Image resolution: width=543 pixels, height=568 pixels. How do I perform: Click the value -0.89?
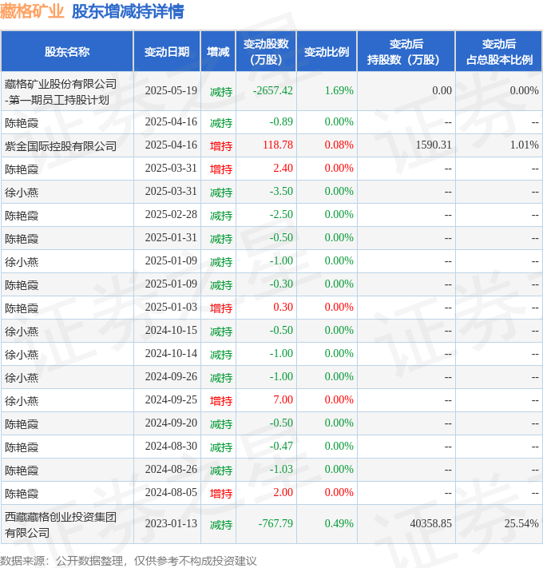281,121
